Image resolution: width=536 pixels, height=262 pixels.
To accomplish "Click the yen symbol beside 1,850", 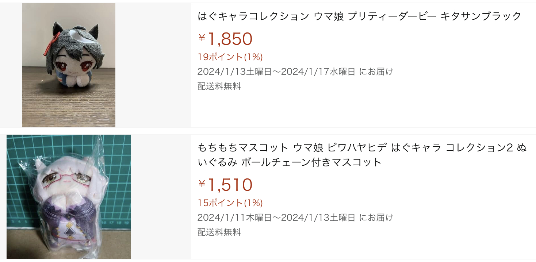I will (x=202, y=38).
